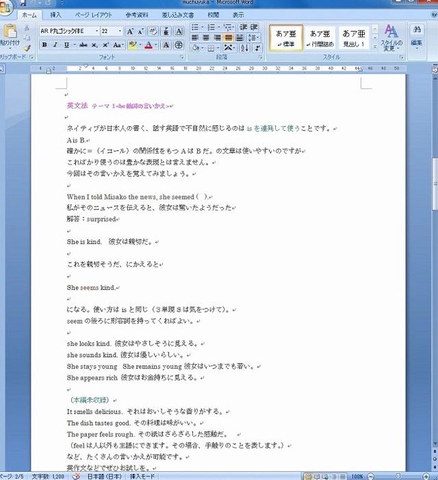This screenshot has width=438, height=480.
Task: Toggle Bold formatting
Action: click(44, 45)
